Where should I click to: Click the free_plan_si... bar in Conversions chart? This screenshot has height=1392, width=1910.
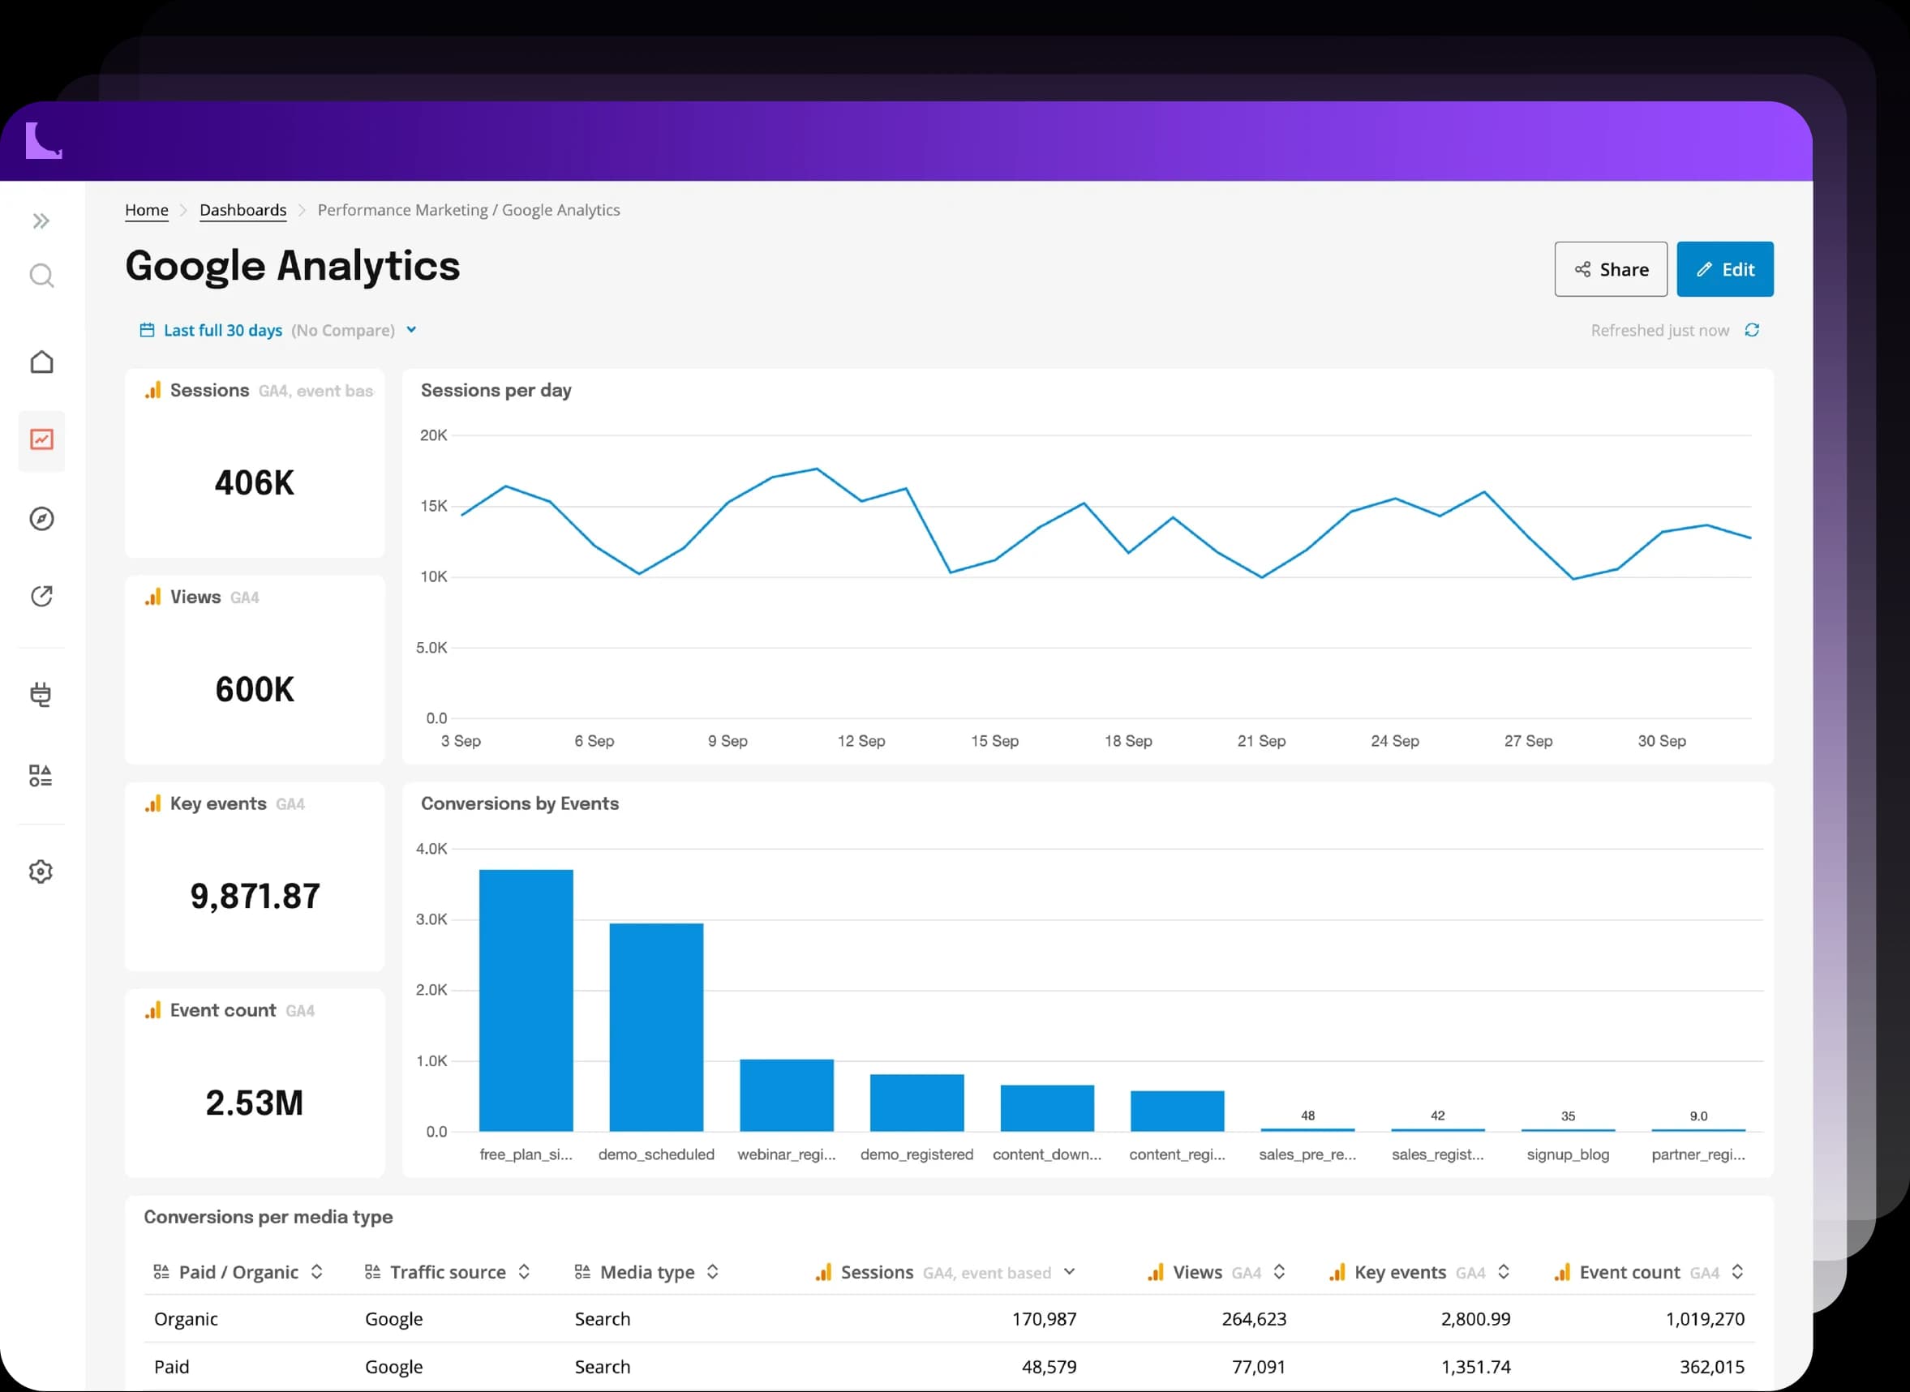pyautogui.click(x=526, y=1000)
